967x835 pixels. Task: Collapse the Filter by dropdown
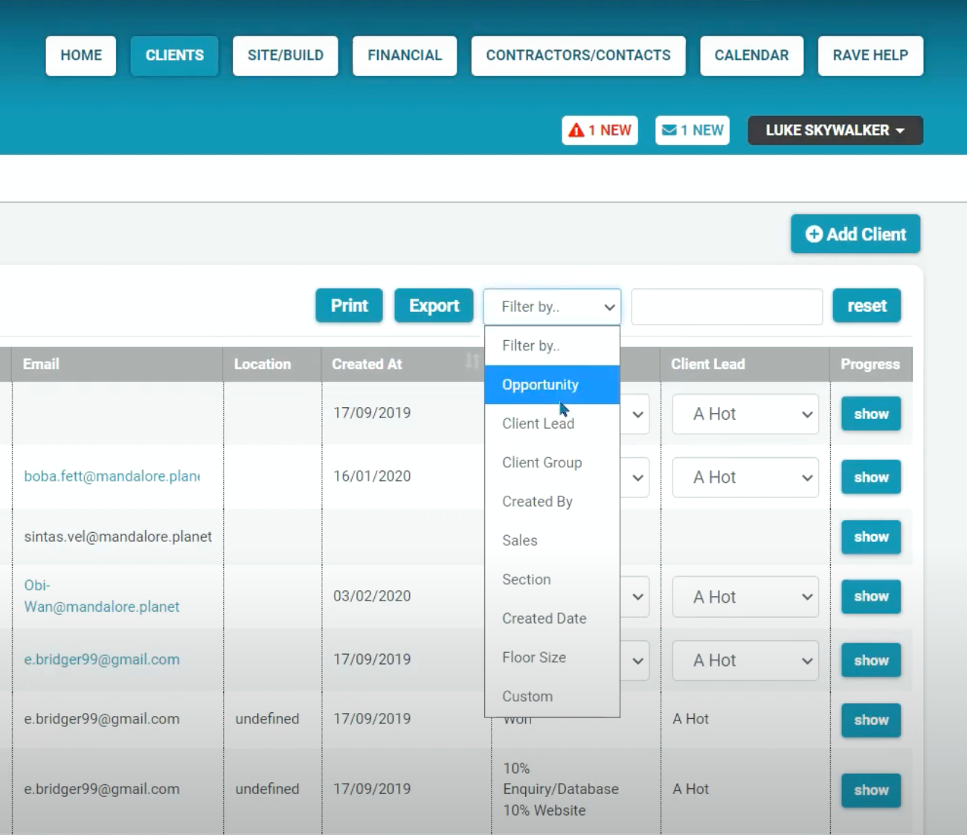pyautogui.click(x=552, y=307)
